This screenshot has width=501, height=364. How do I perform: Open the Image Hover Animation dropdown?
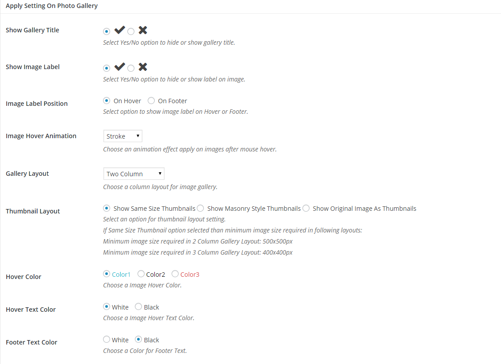(123, 136)
